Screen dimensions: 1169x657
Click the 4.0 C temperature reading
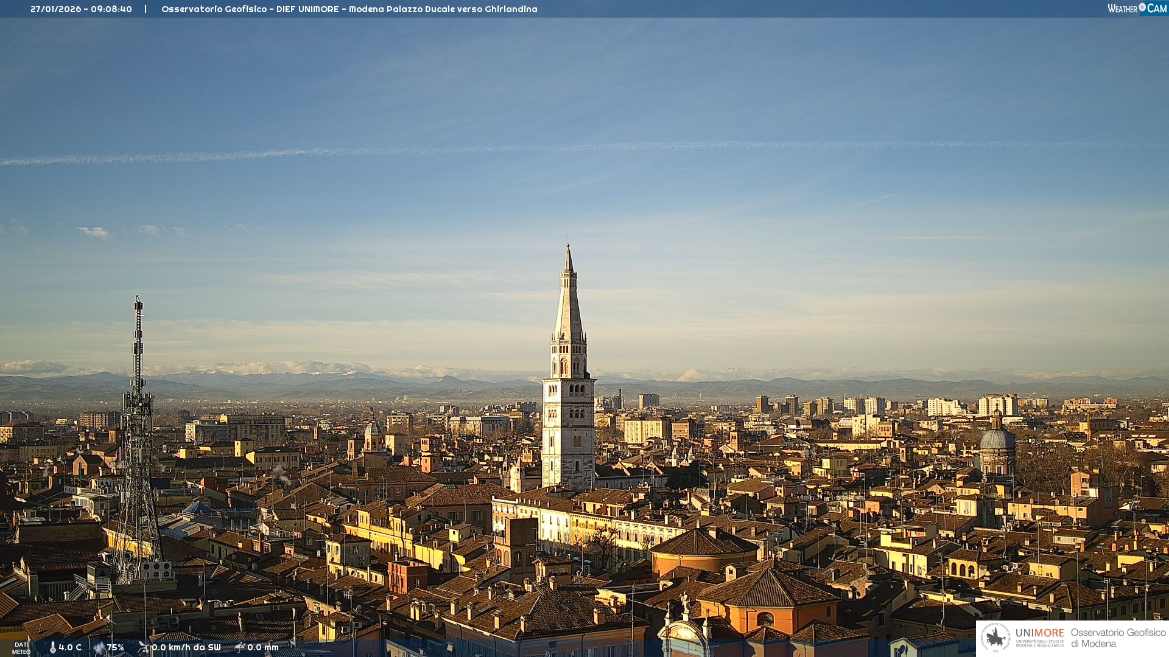point(70,647)
